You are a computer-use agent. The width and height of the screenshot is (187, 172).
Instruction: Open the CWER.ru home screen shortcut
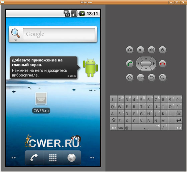coord(41,103)
